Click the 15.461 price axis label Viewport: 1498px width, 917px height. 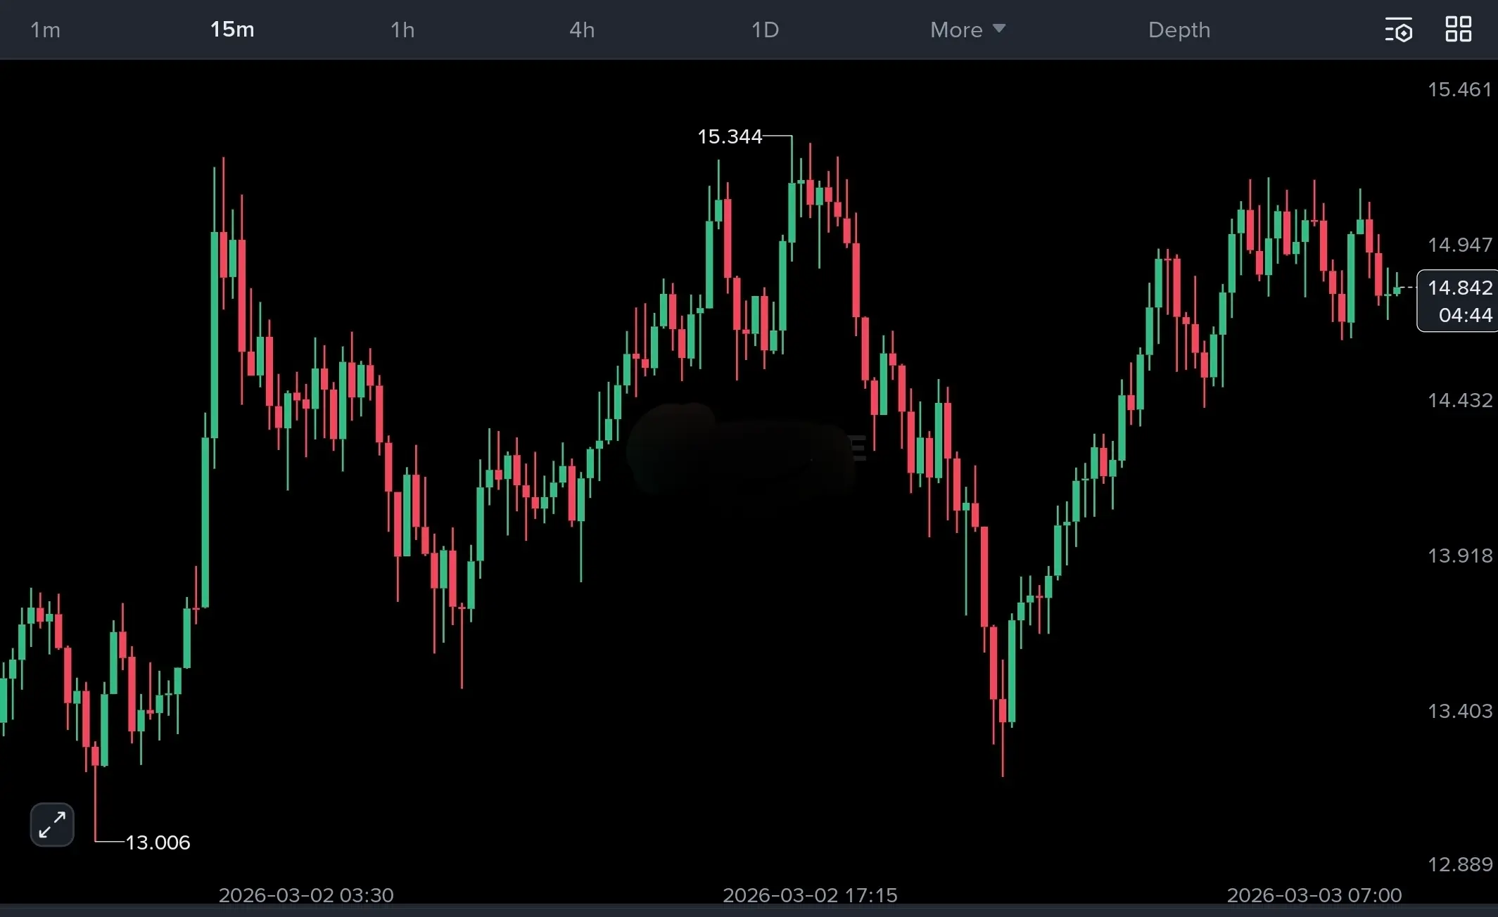[x=1459, y=89]
